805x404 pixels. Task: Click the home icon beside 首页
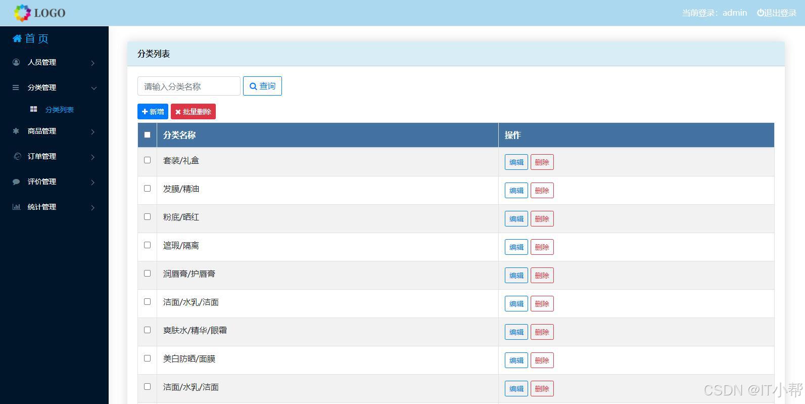(x=17, y=38)
